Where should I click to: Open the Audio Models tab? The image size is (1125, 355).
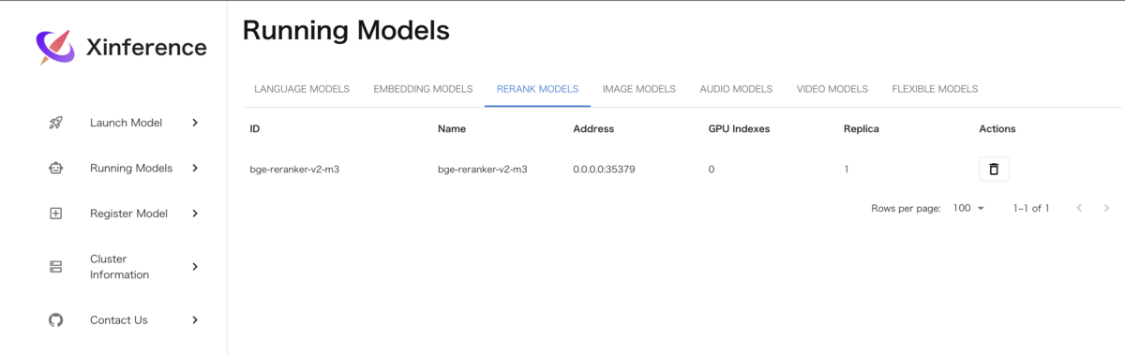pos(736,89)
